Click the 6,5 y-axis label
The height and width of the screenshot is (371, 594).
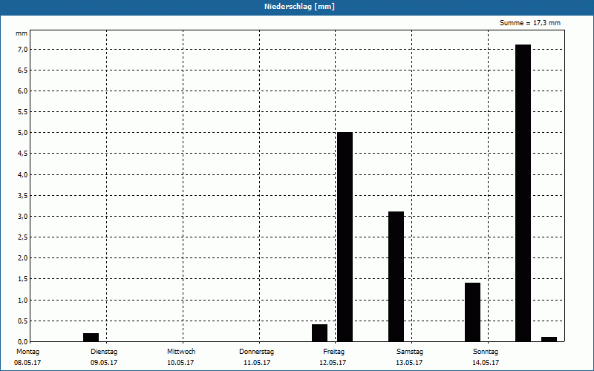[x=23, y=70]
